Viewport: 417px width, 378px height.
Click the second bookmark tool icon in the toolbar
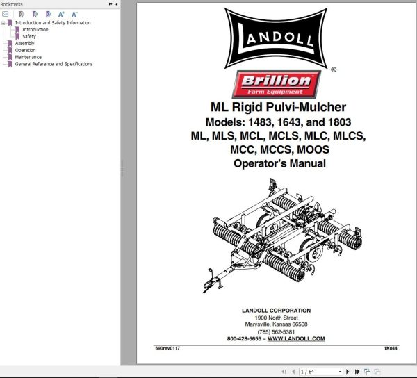coord(35,14)
